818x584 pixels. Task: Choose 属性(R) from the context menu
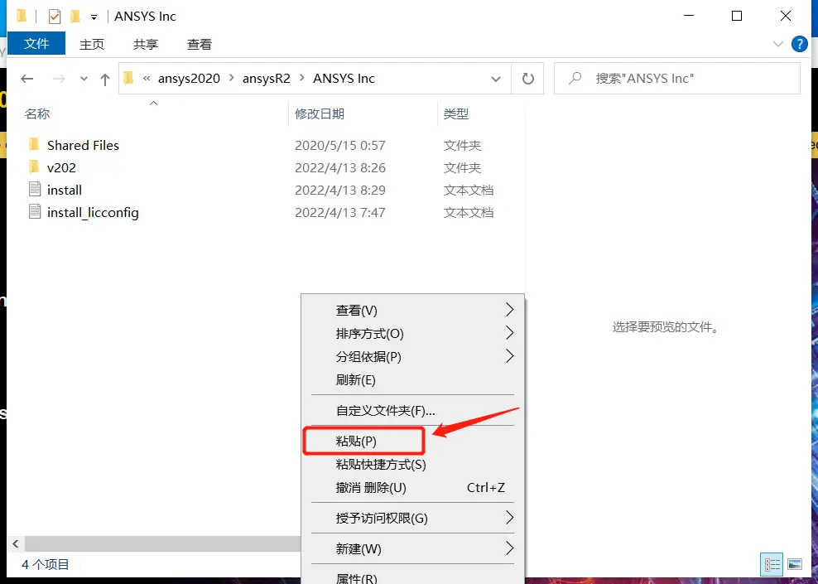412,577
